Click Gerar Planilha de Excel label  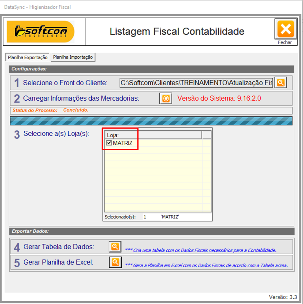(58, 262)
